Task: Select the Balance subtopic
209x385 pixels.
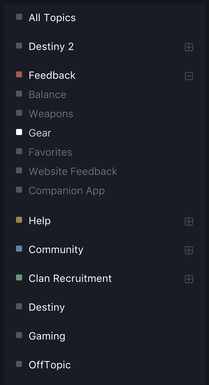Action: coord(47,94)
